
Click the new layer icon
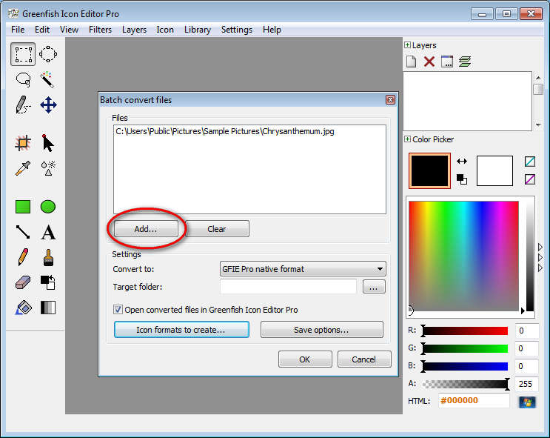point(412,62)
